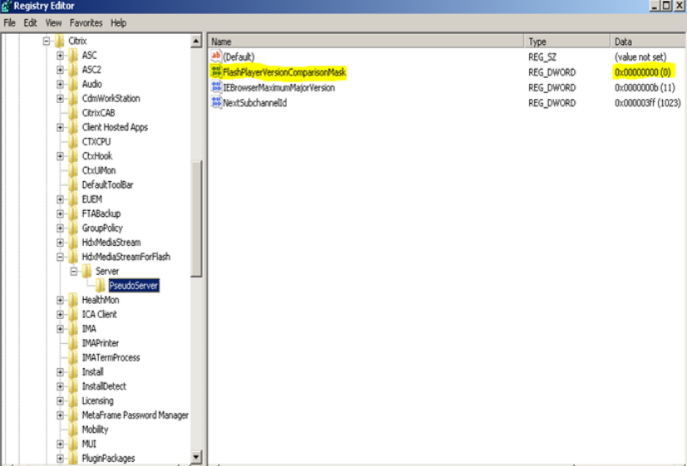Select the FlashPlayerVersionComparisonMask value name
Viewport: 687px width, 466px height.
pos(285,72)
